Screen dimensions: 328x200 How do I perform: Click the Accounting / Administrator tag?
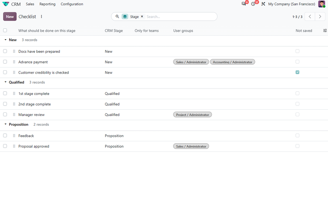[x=233, y=62]
